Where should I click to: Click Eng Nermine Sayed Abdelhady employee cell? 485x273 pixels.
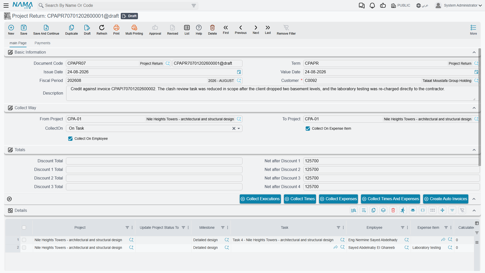(373, 240)
